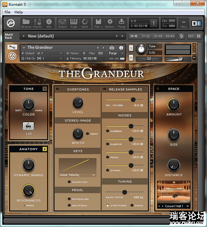Screen dimensions: 207x227
Task: Click the rack minimize X icon
Action: (x=198, y=36)
